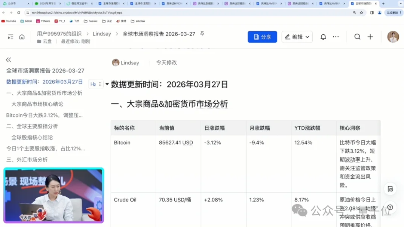Toggle bookmark star in the address bar
The image size is (404, 227).
361,12
